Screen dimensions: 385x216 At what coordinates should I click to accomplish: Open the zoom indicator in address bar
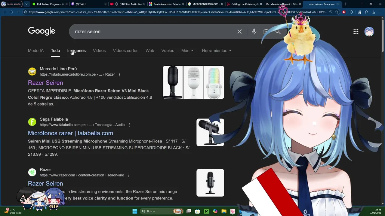click(331, 12)
